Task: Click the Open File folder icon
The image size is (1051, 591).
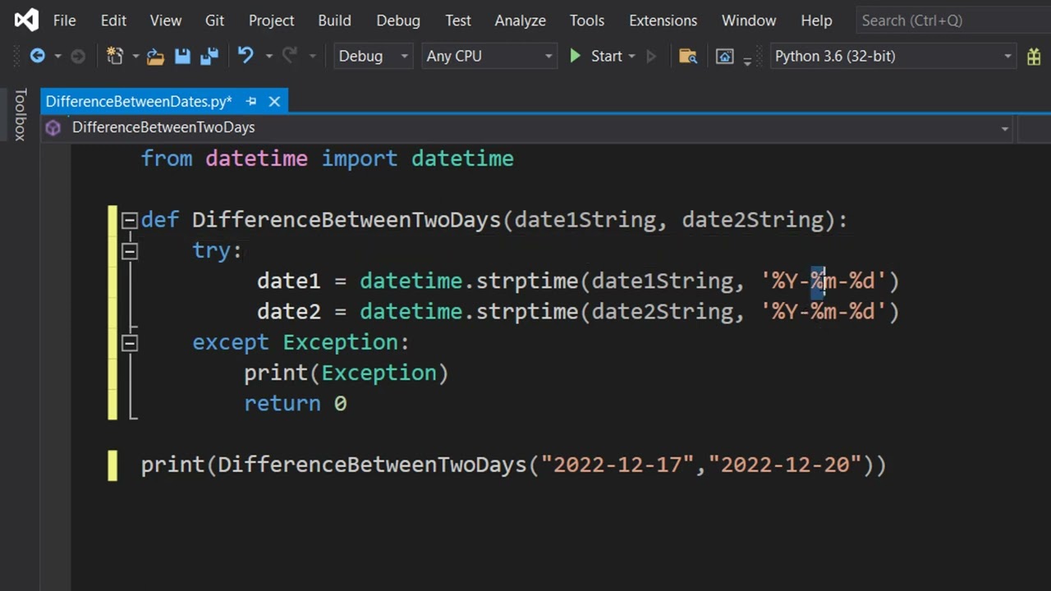Action: click(155, 56)
